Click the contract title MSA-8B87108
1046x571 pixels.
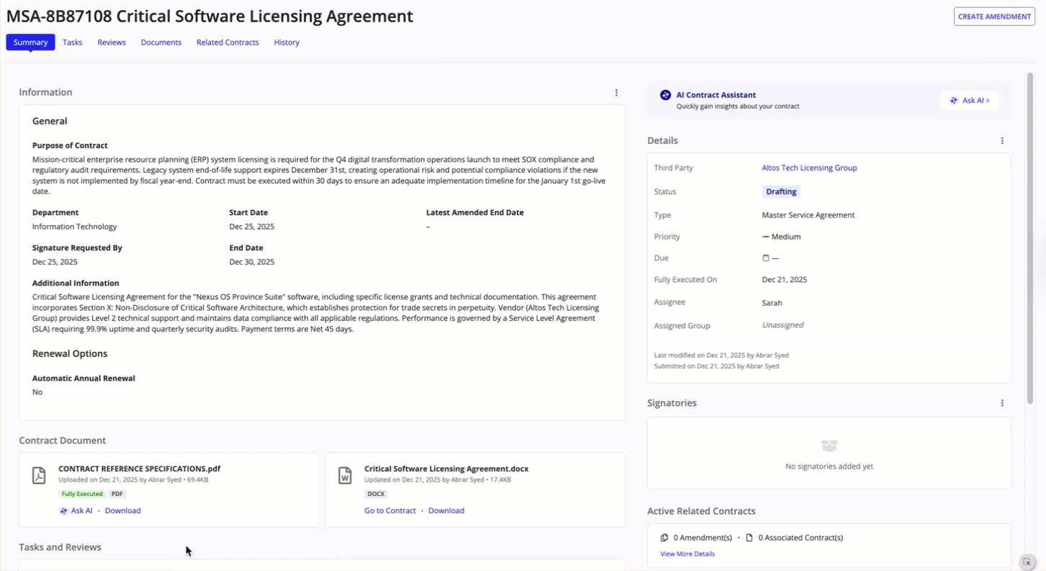coord(210,16)
